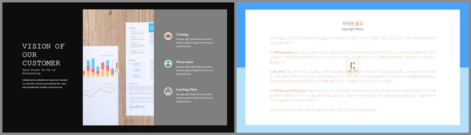Click the Copyright Notice subtitle
This screenshot has width=471, height=135.
click(353, 29)
